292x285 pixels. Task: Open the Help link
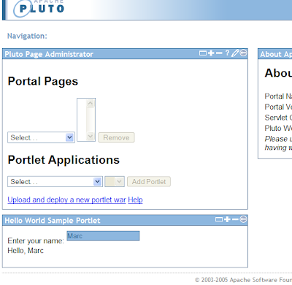135,200
